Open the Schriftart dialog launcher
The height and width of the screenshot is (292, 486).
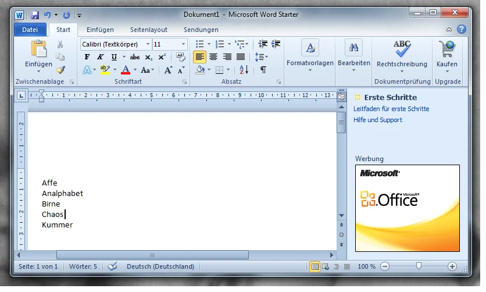(x=185, y=82)
